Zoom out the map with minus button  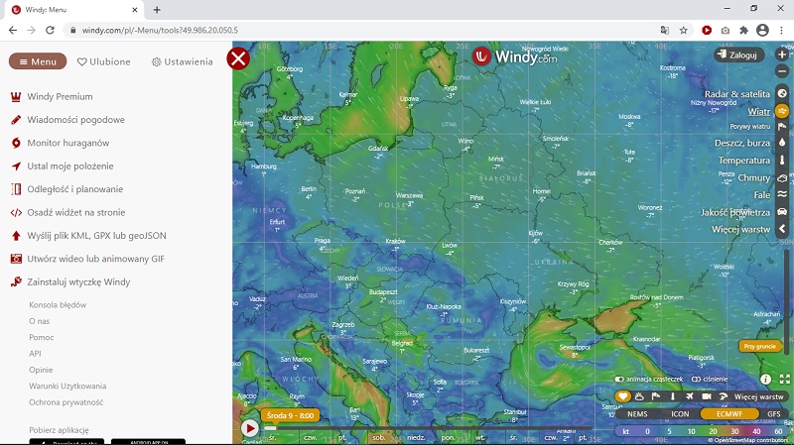[782, 71]
